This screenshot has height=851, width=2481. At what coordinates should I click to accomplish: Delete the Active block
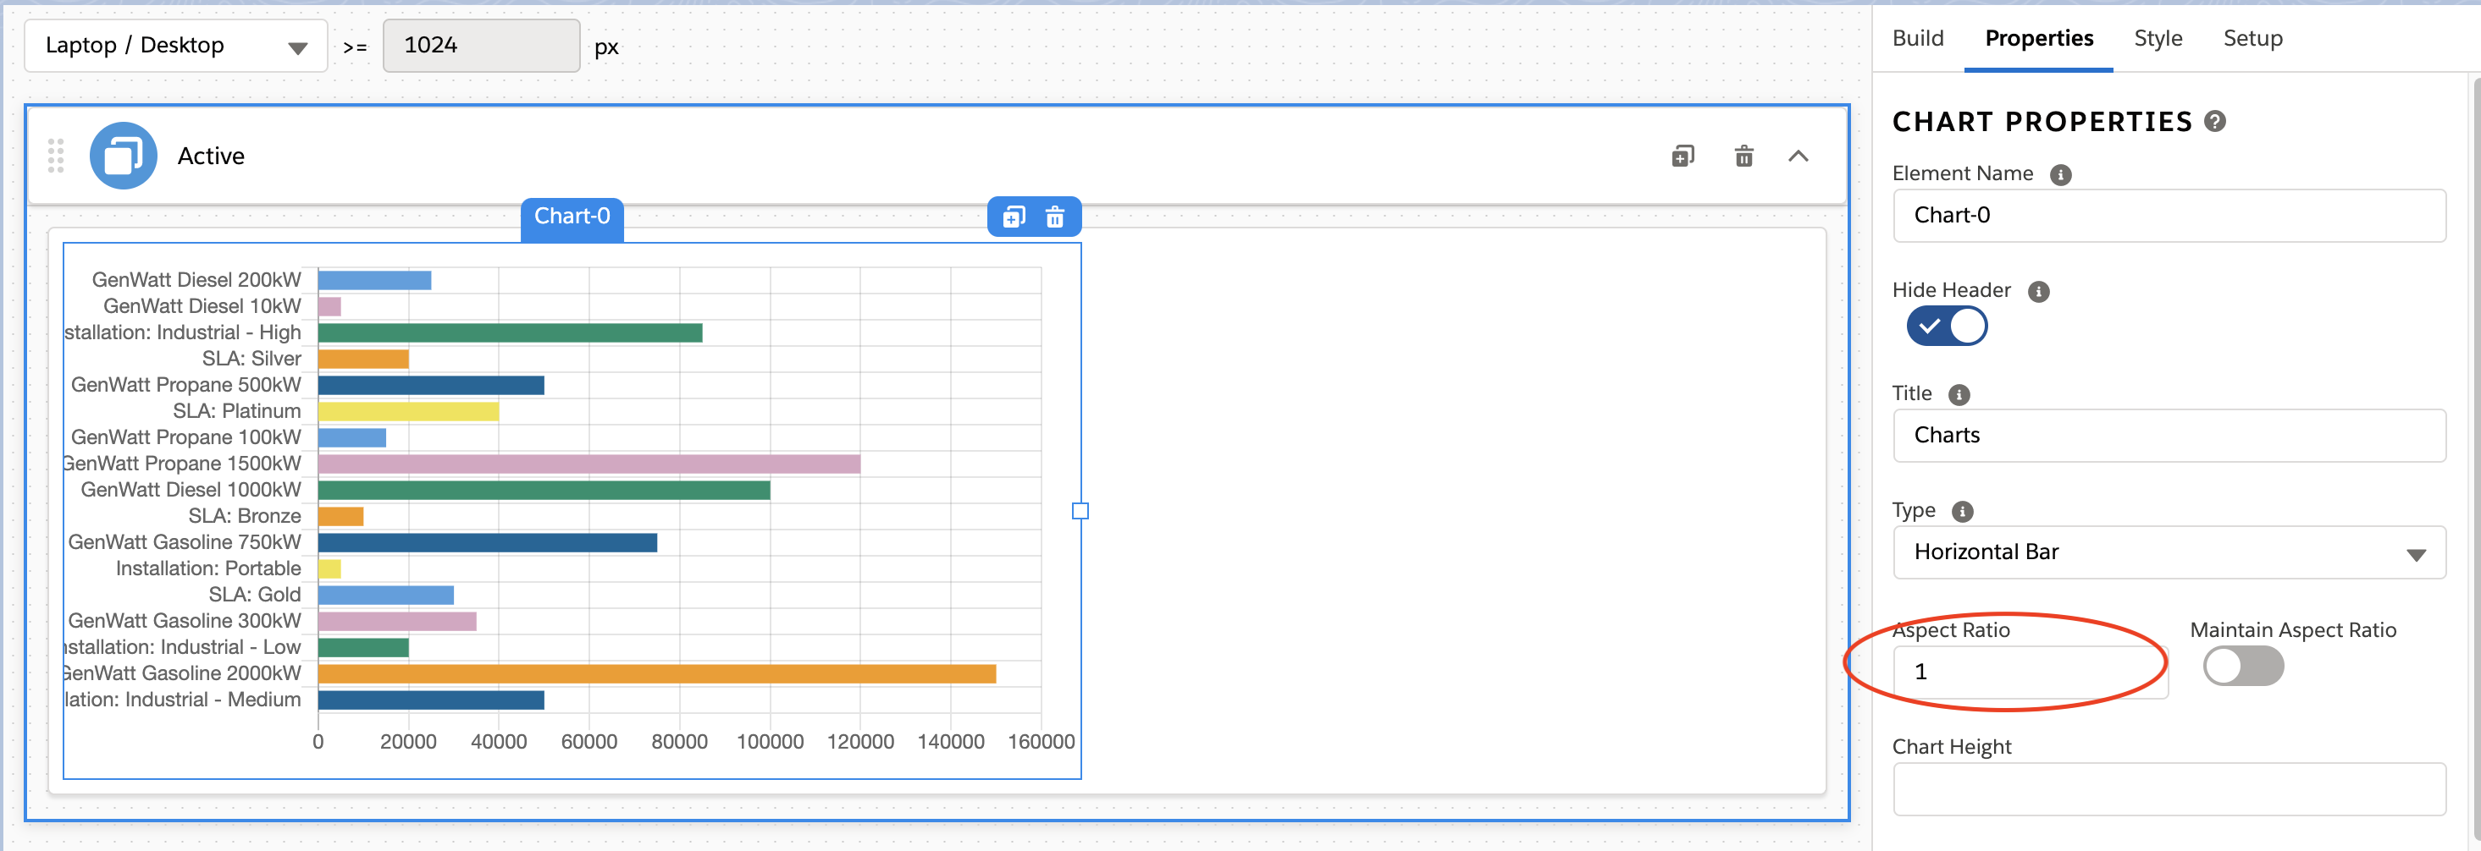(x=1744, y=156)
